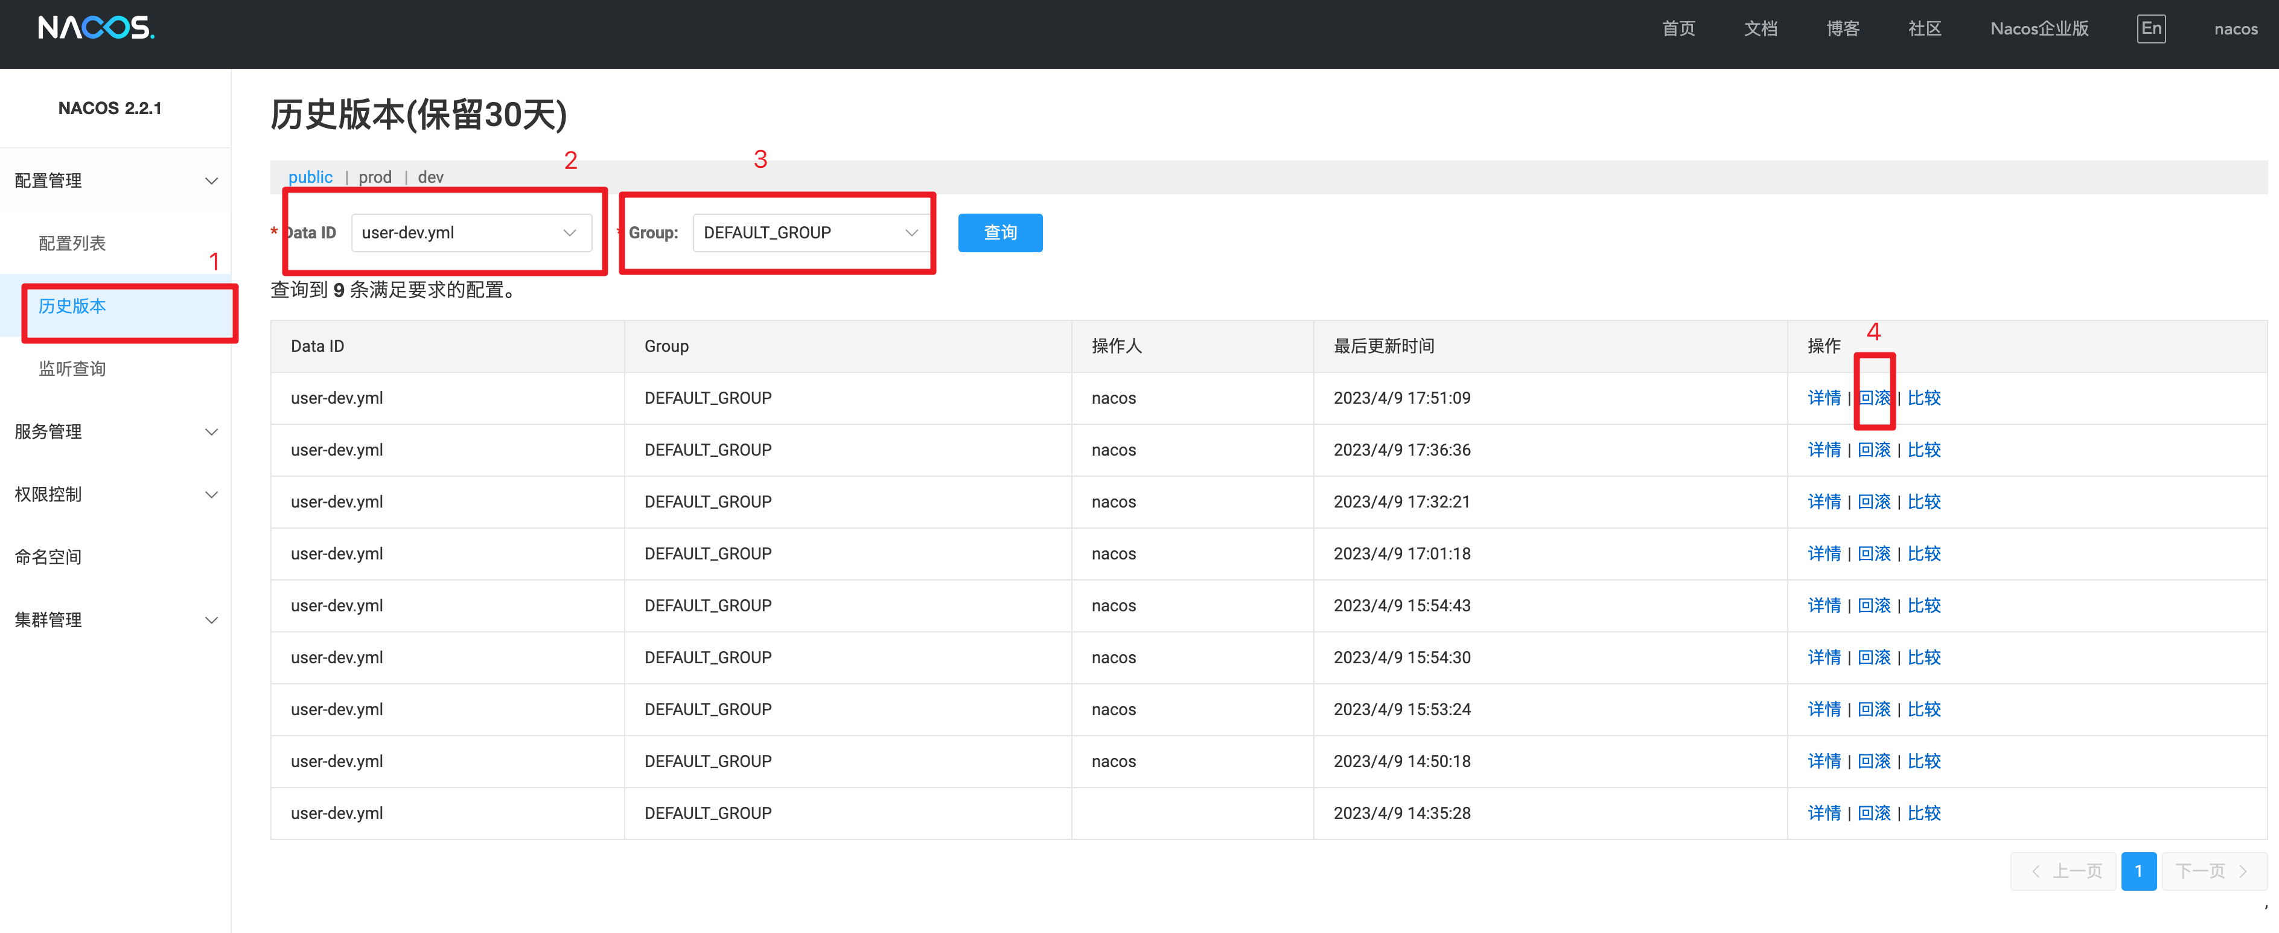This screenshot has height=933, width=2279.
Task: Click 回滚 for the 17:32:21 record
Action: pos(1874,502)
